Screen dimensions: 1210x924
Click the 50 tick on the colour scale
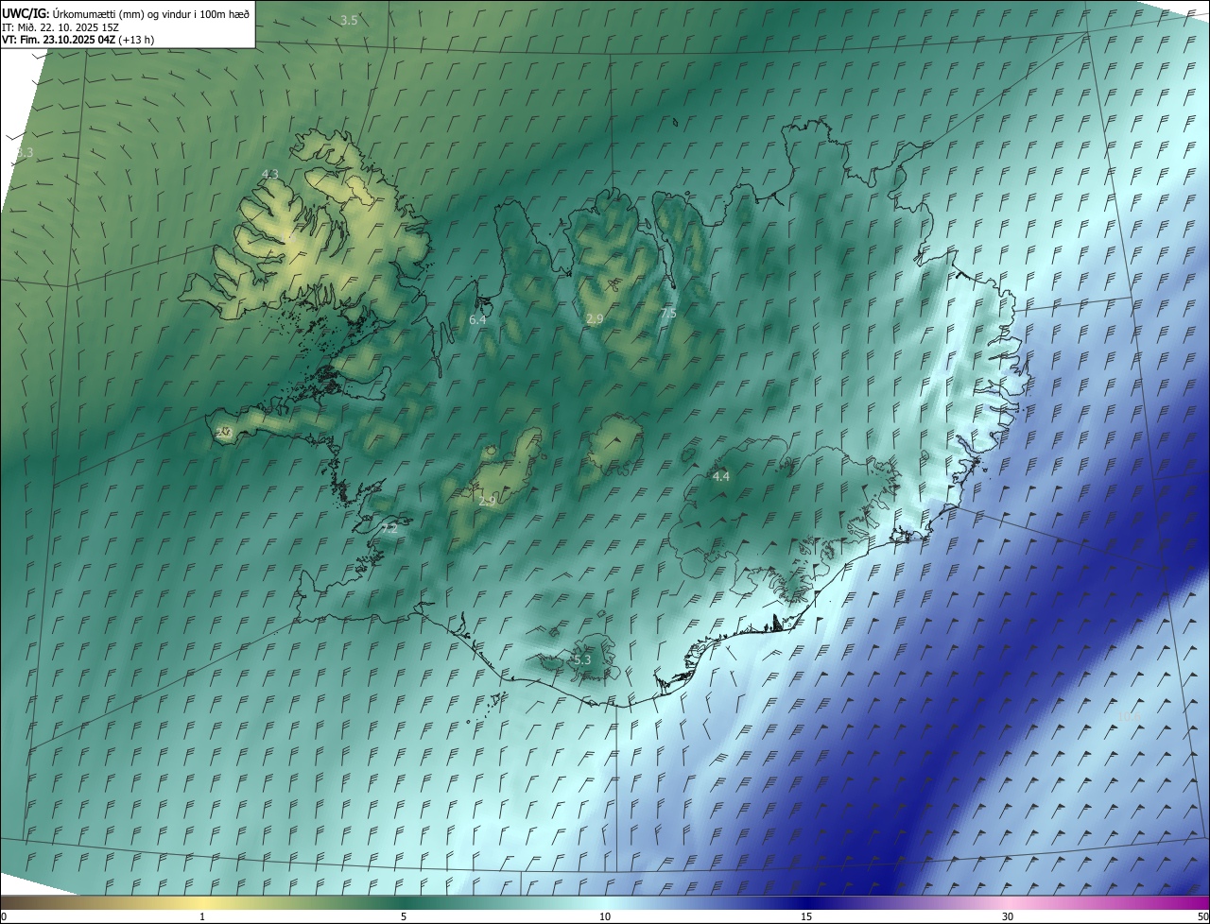(1202, 916)
